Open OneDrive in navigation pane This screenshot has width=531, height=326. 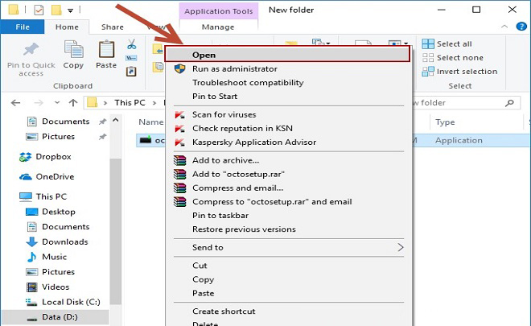pos(55,176)
